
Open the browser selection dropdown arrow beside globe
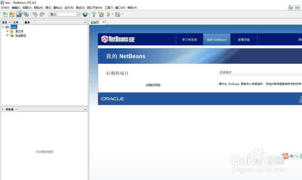[89, 14]
